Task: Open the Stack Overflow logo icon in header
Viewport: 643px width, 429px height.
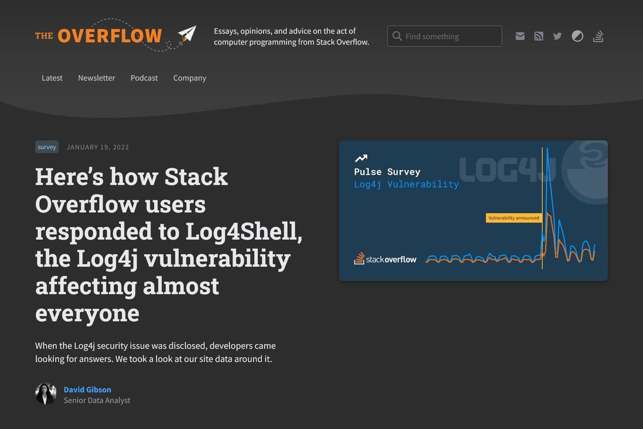Action: click(598, 36)
